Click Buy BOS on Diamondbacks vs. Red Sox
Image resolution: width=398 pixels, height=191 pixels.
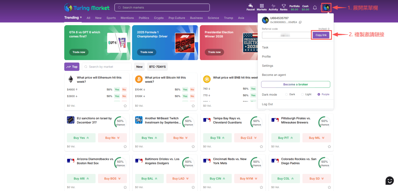point(112,178)
